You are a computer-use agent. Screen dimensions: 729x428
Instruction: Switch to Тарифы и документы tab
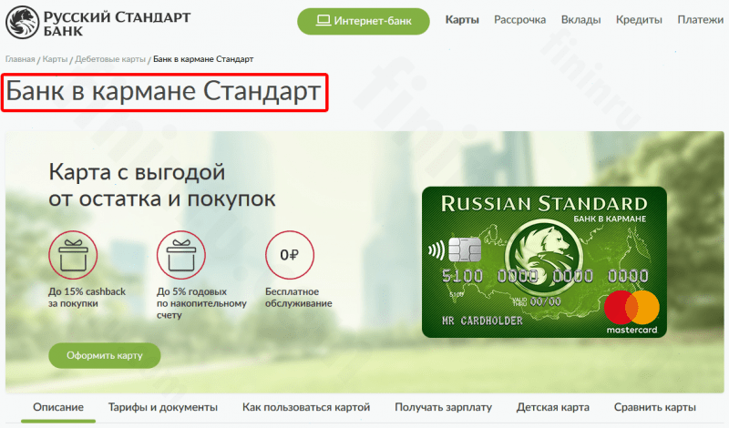point(163,407)
